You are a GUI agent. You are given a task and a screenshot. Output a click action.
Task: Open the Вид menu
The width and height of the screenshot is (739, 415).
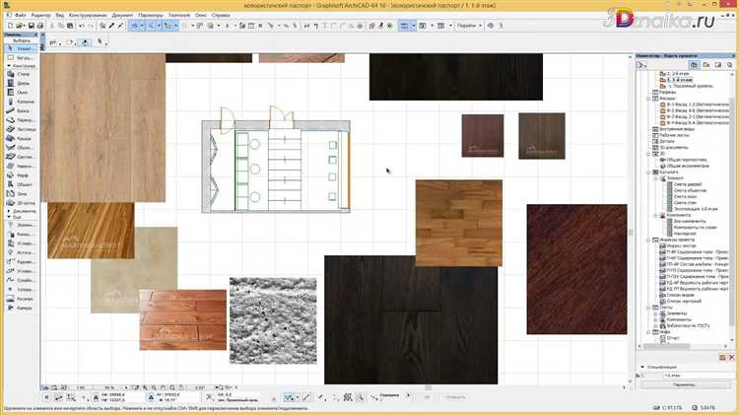[x=60, y=15]
